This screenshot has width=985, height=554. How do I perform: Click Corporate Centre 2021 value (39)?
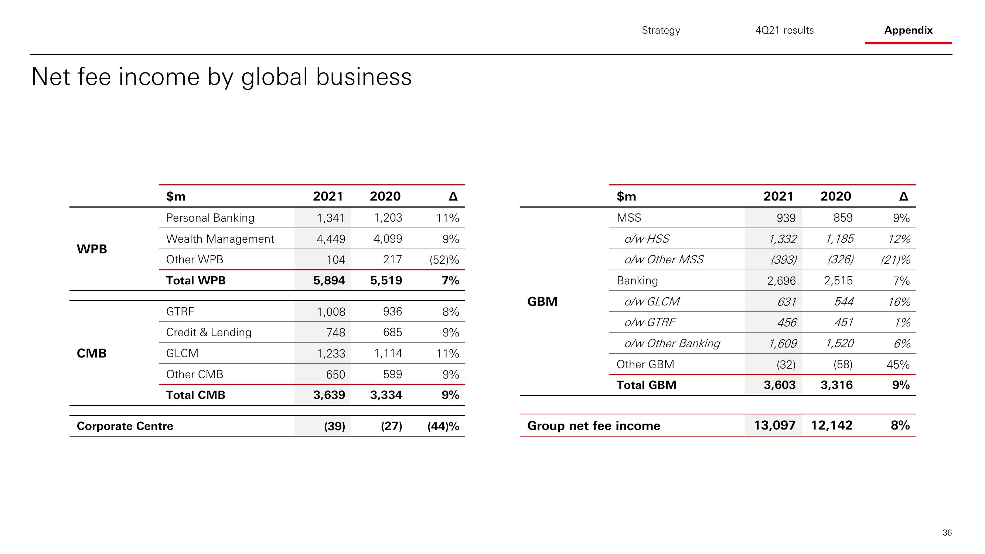(x=335, y=426)
